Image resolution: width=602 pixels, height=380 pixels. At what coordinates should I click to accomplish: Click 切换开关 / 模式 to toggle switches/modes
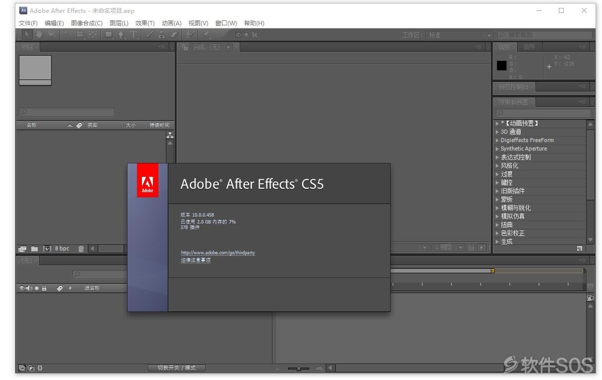click(x=177, y=368)
